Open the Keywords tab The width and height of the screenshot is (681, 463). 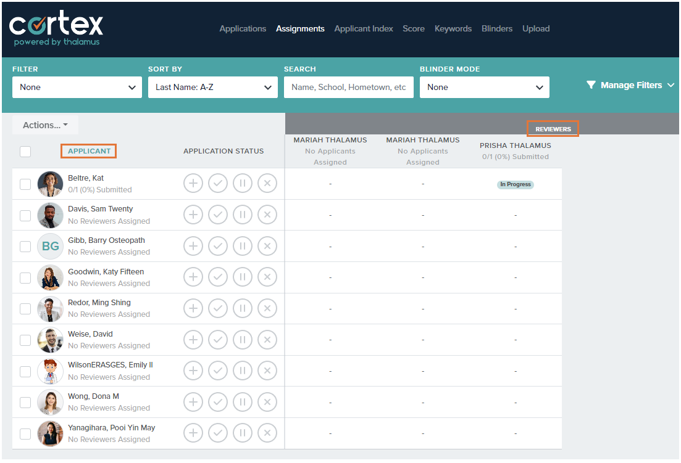pyautogui.click(x=453, y=28)
